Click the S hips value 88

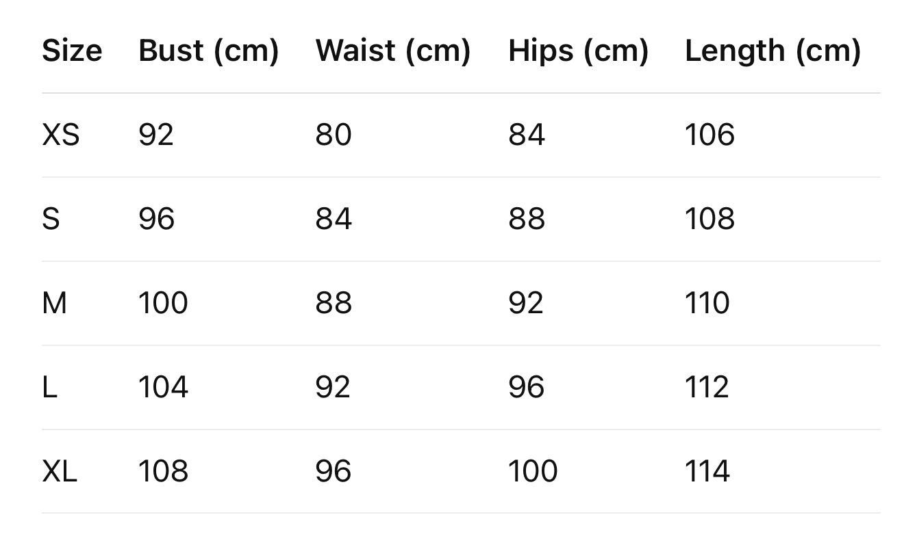click(526, 219)
